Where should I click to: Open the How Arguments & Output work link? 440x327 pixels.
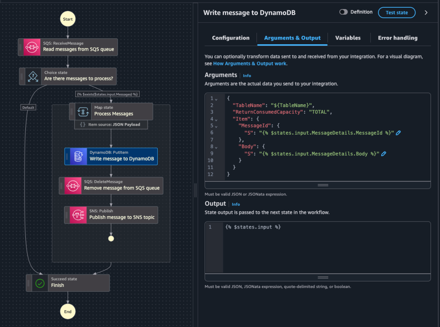[250, 63]
